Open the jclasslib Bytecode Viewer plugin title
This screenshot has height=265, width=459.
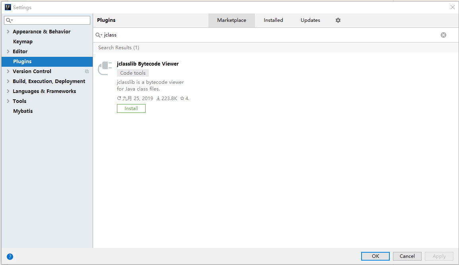click(x=148, y=64)
